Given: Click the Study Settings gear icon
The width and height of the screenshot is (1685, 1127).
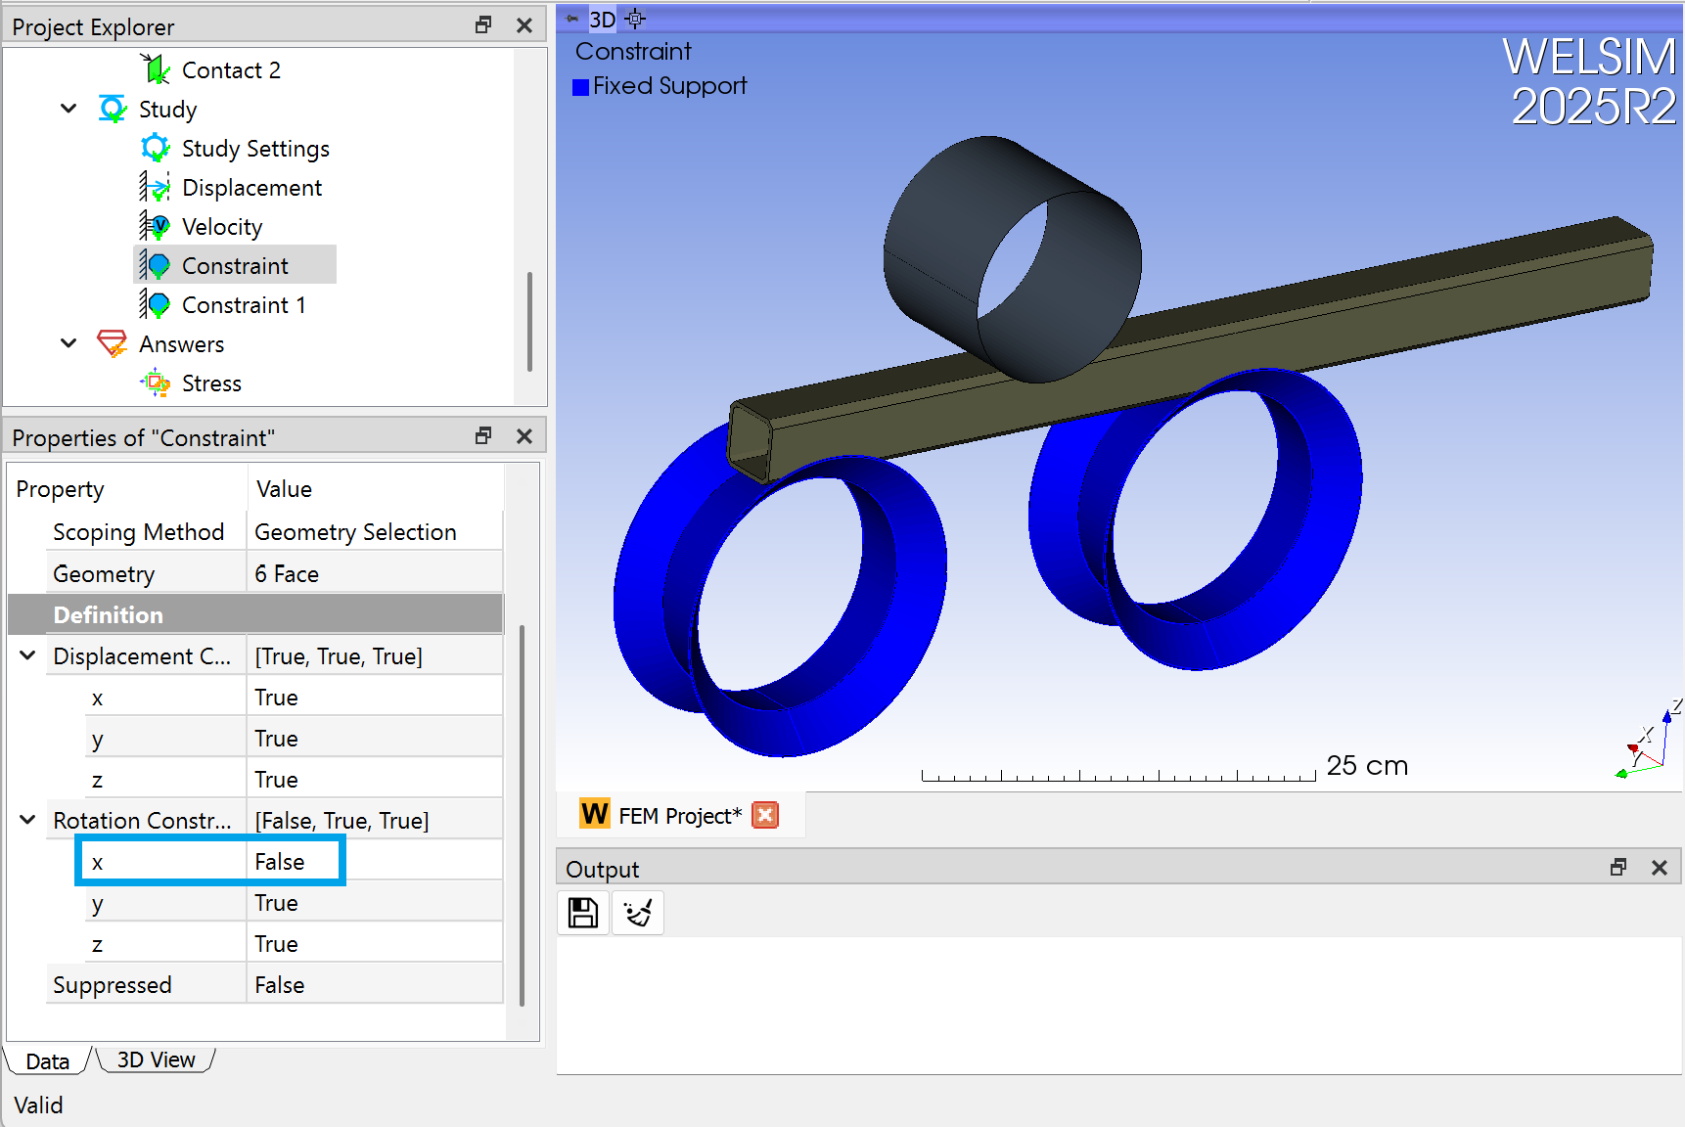Looking at the screenshot, I should click(157, 147).
